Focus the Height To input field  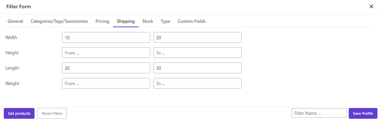197,53
